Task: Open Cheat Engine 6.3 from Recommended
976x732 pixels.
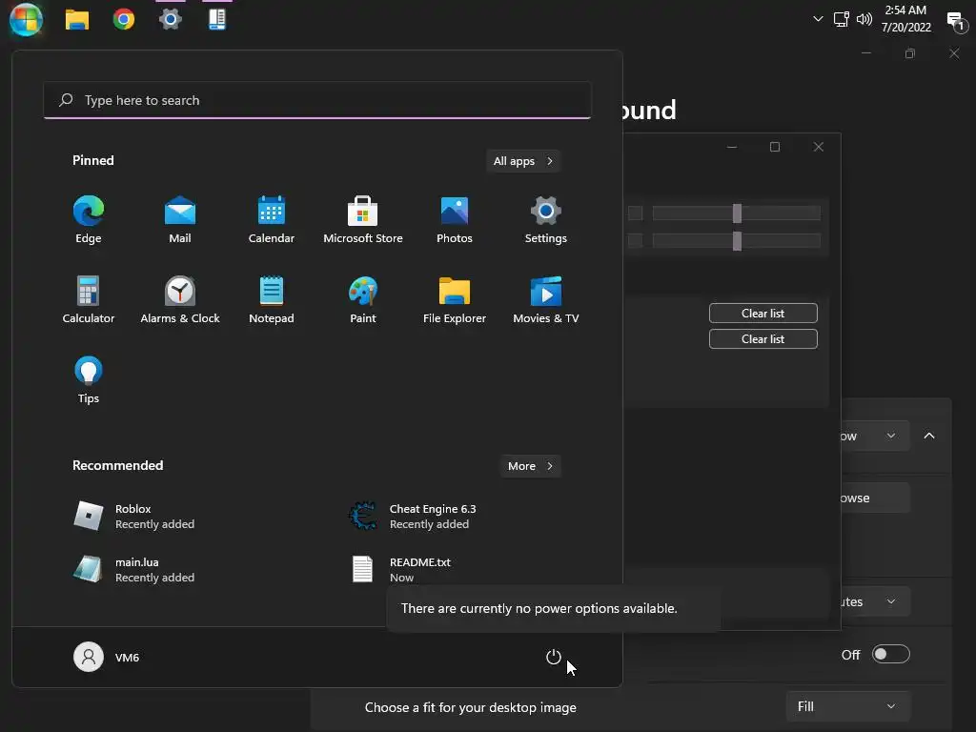Action: 412,516
